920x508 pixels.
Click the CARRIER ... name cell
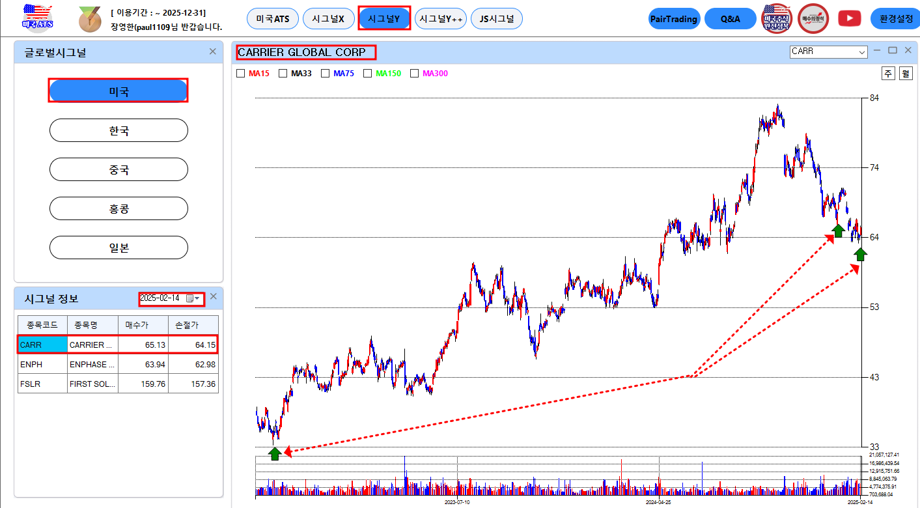click(x=92, y=345)
